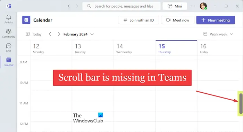Viewport: 243px width, 132px height.
Task: Click the search people, messages and files box
Action: click(x=121, y=6)
